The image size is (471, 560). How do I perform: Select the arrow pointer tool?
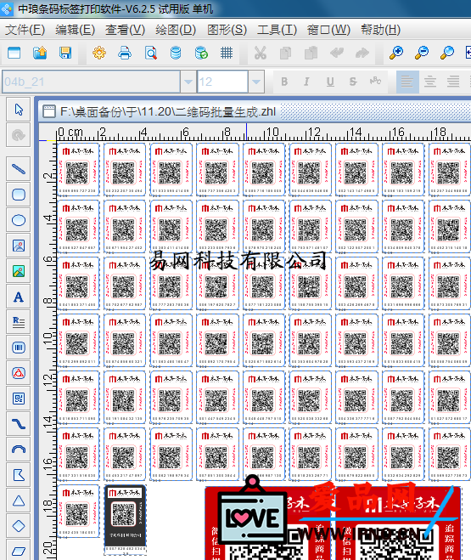coord(19,110)
